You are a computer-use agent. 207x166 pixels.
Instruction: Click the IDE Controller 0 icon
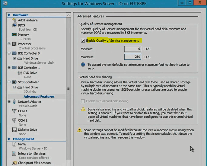pos(14,53)
